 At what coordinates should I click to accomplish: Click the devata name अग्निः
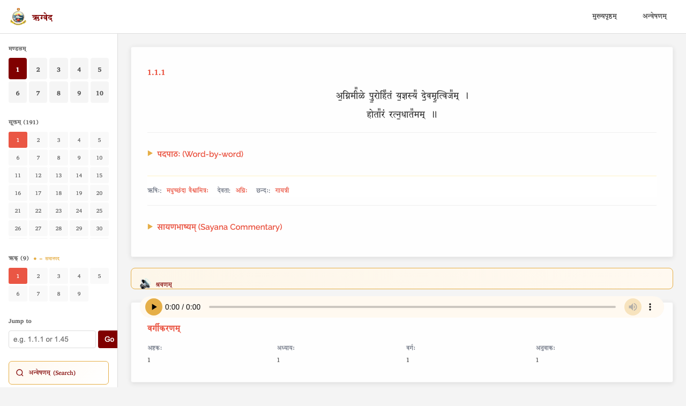pos(242,190)
